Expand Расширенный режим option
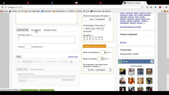The image size is (169, 95). coord(68,80)
